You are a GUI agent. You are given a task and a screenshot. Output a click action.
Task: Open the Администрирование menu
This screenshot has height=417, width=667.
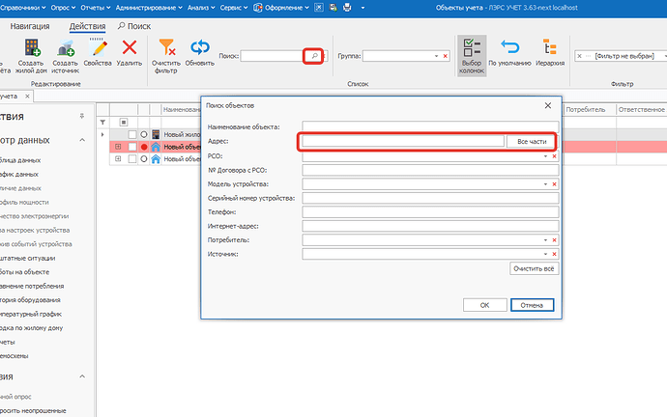[x=149, y=8]
